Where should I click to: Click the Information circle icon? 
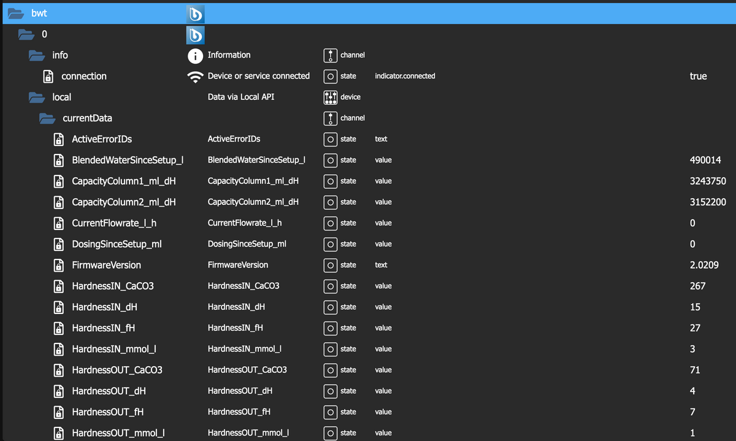tap(195, 56)
